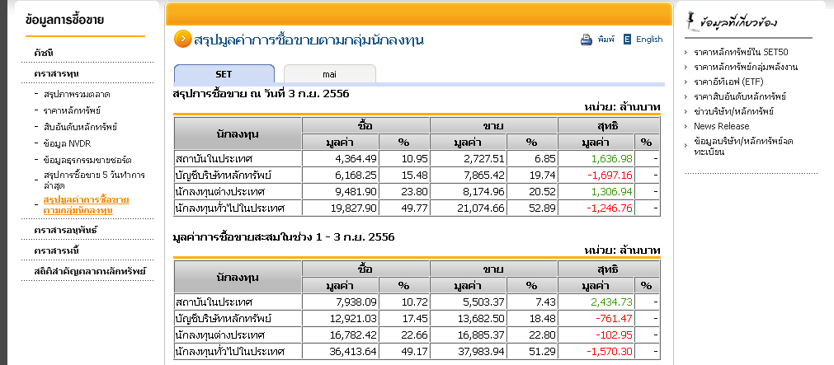
Task: Open ราคาหลักทรัพย์ sidebar item
Action: [x=73, y=110]
